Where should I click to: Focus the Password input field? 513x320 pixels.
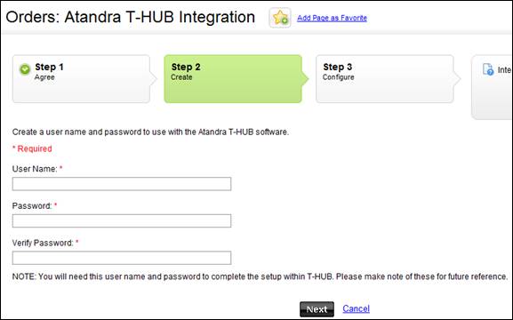click(122, 220)
